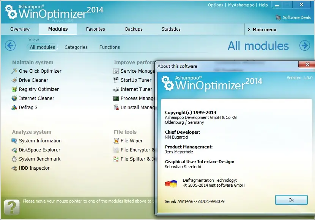Run the System Benchmark module
The height and width of the screenshot is (220, 315).
(39, 159)
